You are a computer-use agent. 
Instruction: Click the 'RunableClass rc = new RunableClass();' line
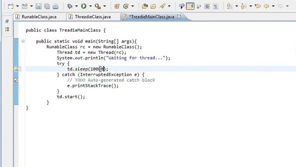(94, 47)
